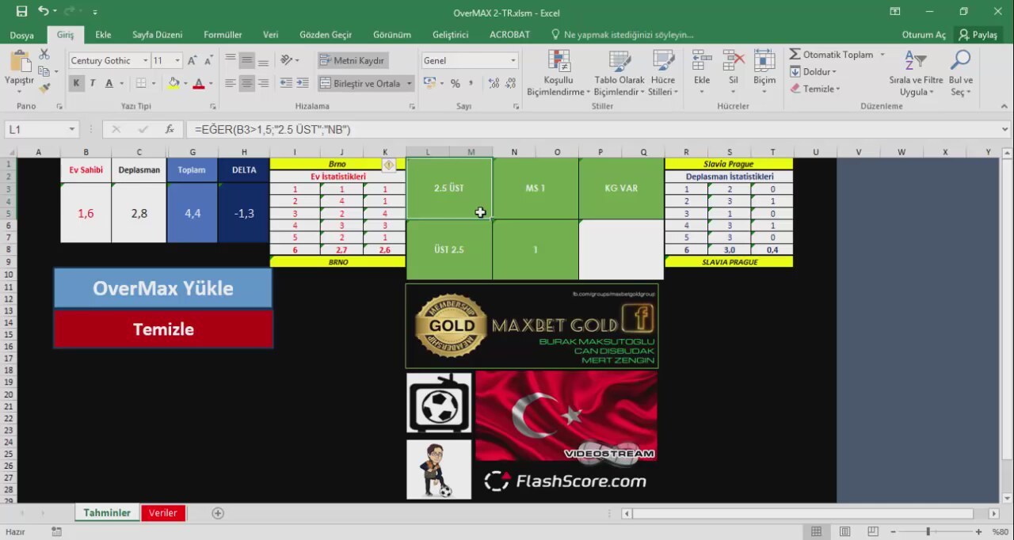This screenshot has height=540, width=1014.
Task: Save the workbook with the floppy disk icon
Action: point(21,12)
